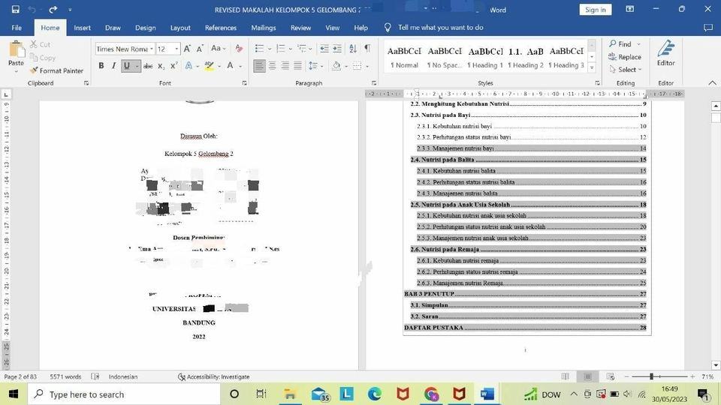Screen dimensions: 721x405
Task: Open the font size dropdown
Action: pyautogui.click(x=176, y=49)
